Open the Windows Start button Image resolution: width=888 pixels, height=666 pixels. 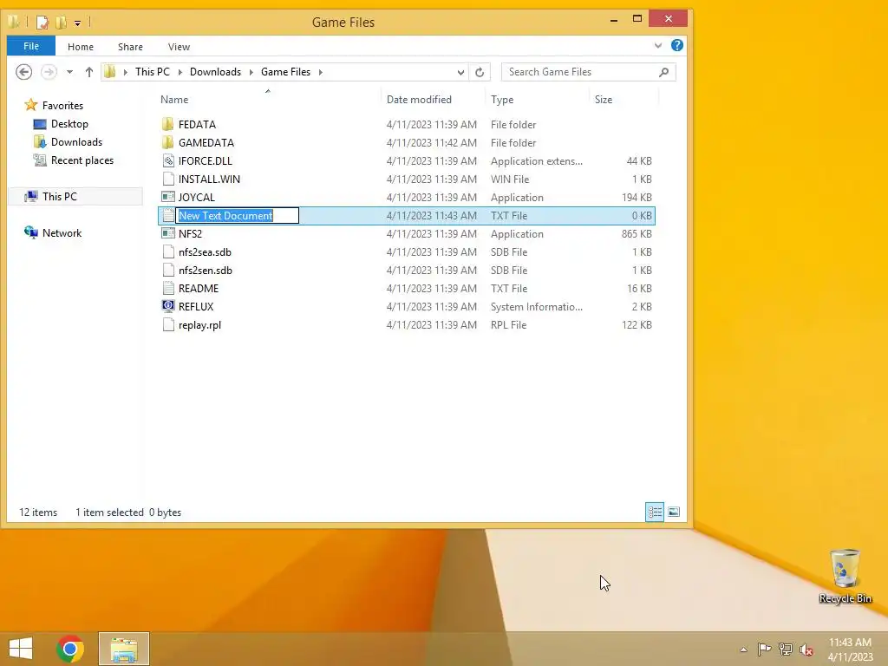coord(21,649)
